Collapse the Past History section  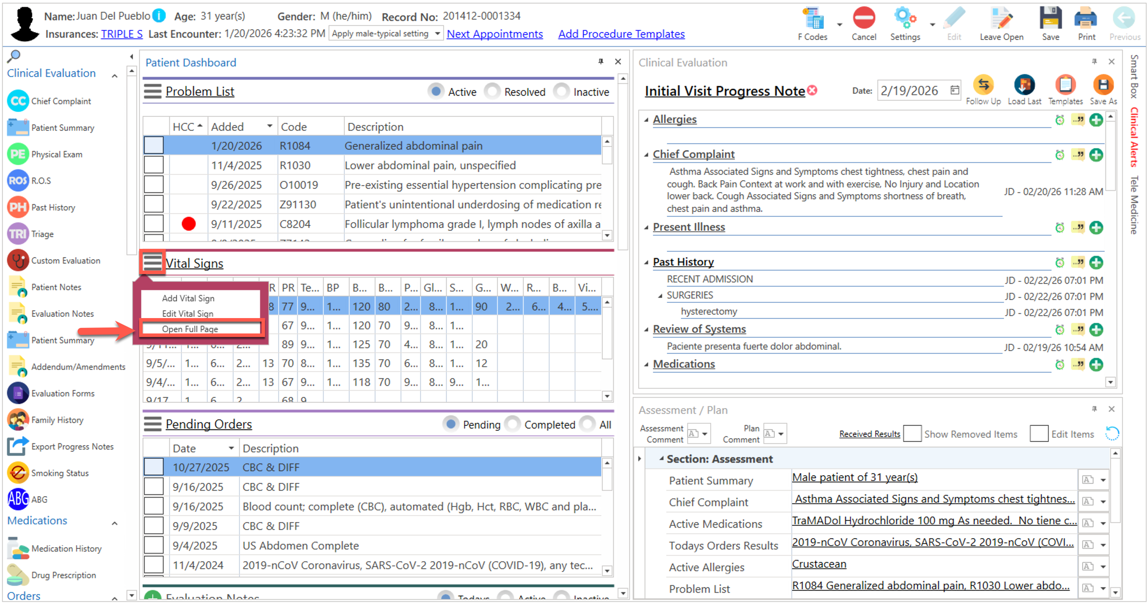pyautogui.click(x=646, y=263)
